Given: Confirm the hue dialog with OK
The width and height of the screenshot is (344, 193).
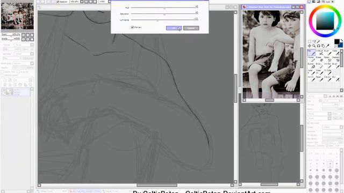Looking at the screenshot, I should tap(174, 28).
